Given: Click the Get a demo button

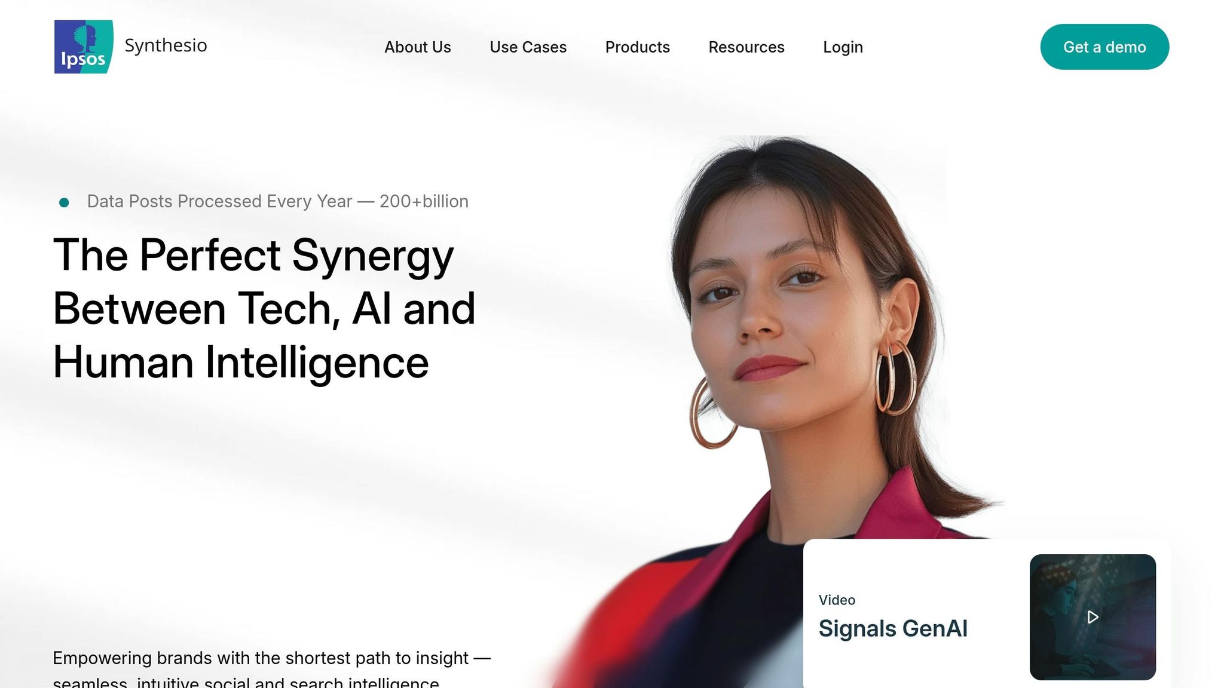Looking at the screenshot, I should click(x=1104, y=47).
